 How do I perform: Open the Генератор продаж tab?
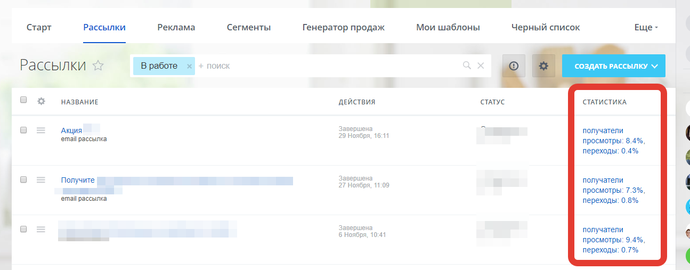343,27
